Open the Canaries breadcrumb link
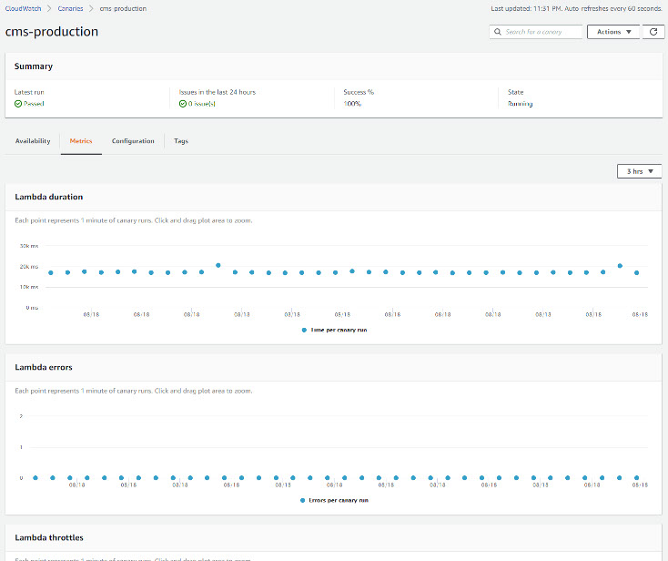Viewport: 668px width, 561px height. click(70, 8)
